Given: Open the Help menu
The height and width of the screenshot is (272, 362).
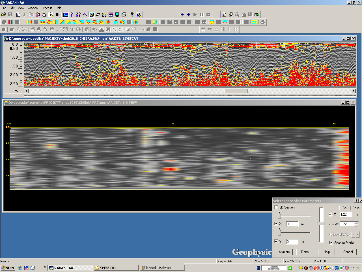Looking at the screenshot, I should [58, 8].
